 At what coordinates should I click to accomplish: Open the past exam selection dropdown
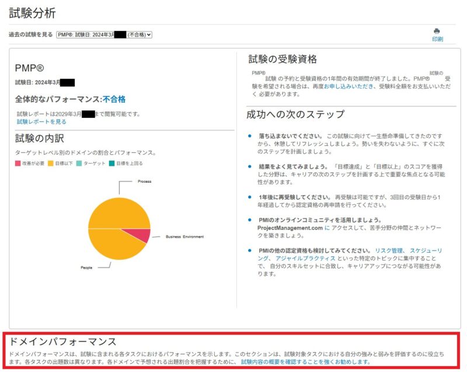click(x=104, y=35)
